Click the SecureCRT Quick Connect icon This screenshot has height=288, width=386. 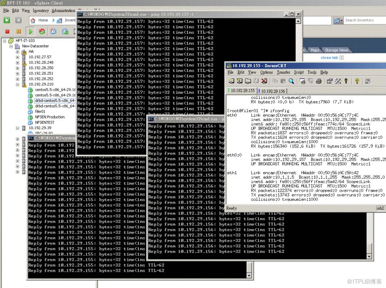pyautogui.click(x=239, y=81)
